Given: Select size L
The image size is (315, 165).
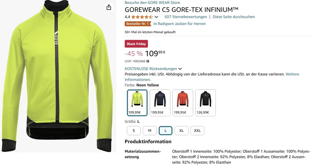Looking at the screenshot, I should pos(166,131).
